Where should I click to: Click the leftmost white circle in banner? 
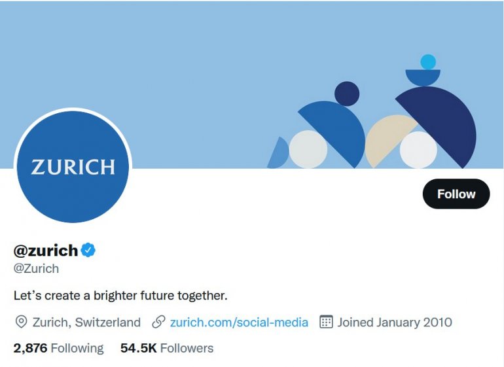pos(308,149)
